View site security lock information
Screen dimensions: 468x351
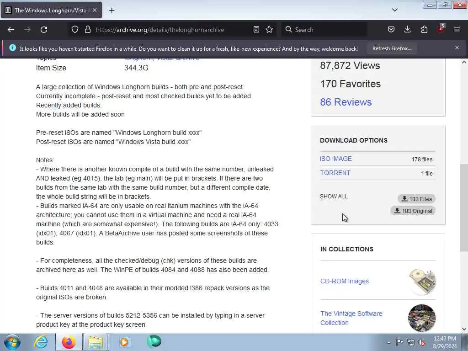tap(87, 30)
